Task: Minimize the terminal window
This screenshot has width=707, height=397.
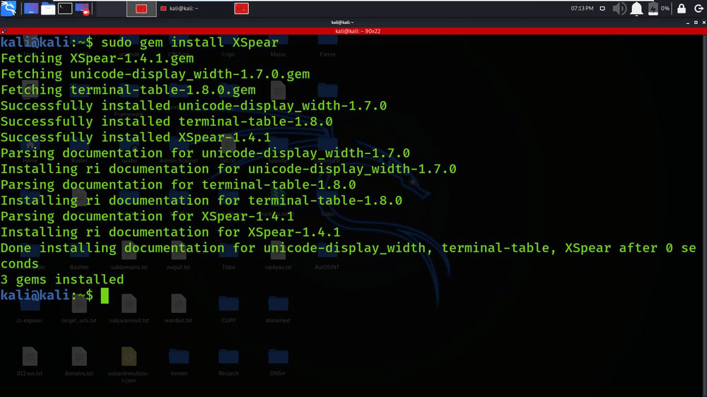Action: click(x=688, y=23)
